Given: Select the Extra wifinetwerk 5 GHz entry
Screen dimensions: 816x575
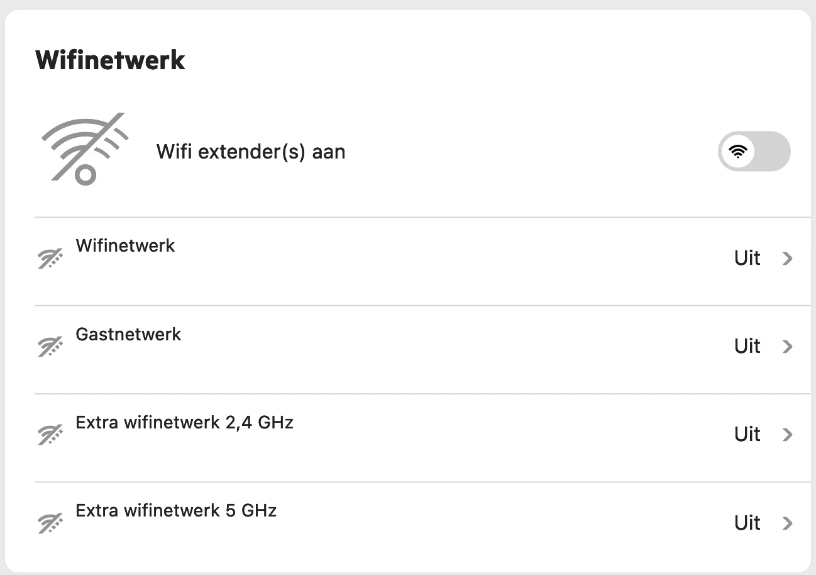Looking at the screenshot, I should pos(176,510).
